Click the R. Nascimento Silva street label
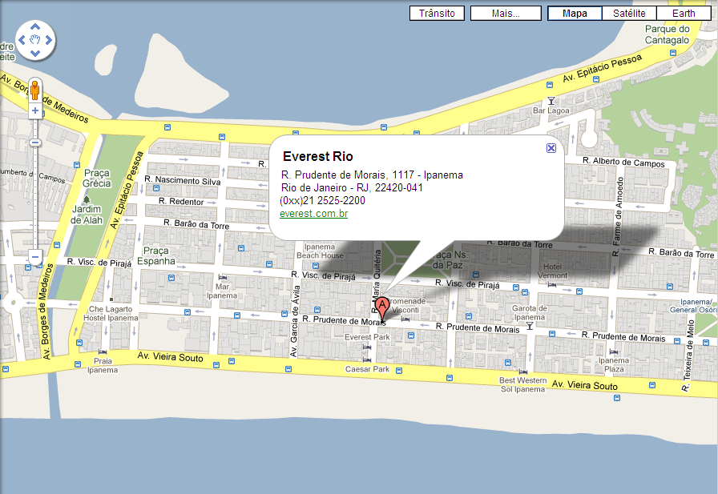Viewport: 718px width, 494px height. coord(182,180)
